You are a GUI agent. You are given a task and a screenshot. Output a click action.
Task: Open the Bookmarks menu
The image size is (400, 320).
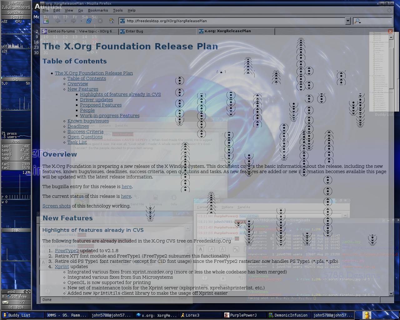point(98,10)
